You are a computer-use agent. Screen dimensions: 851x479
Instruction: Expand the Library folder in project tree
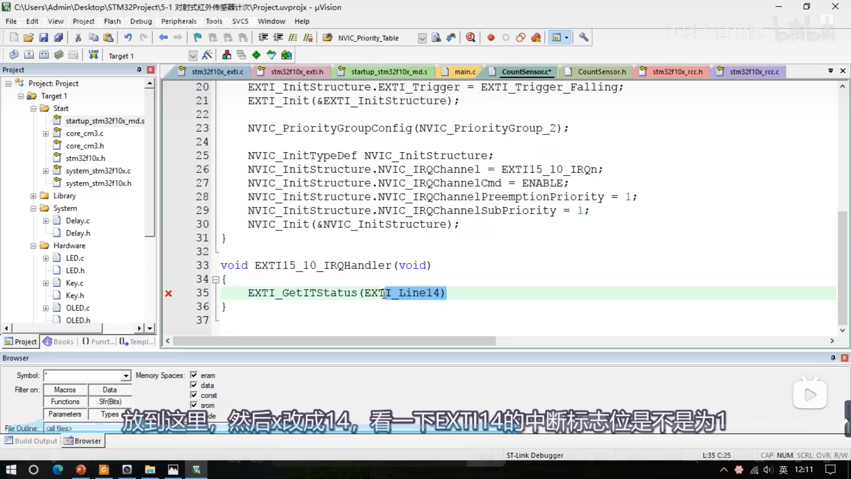(33, 196)
